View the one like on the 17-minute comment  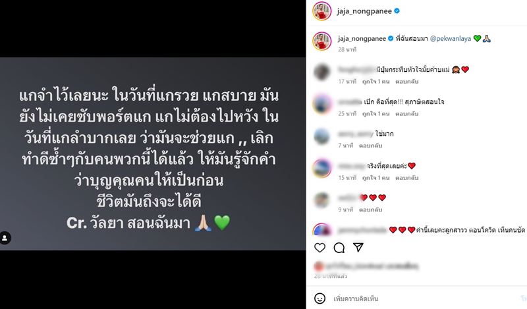click(x=375, y=82)
